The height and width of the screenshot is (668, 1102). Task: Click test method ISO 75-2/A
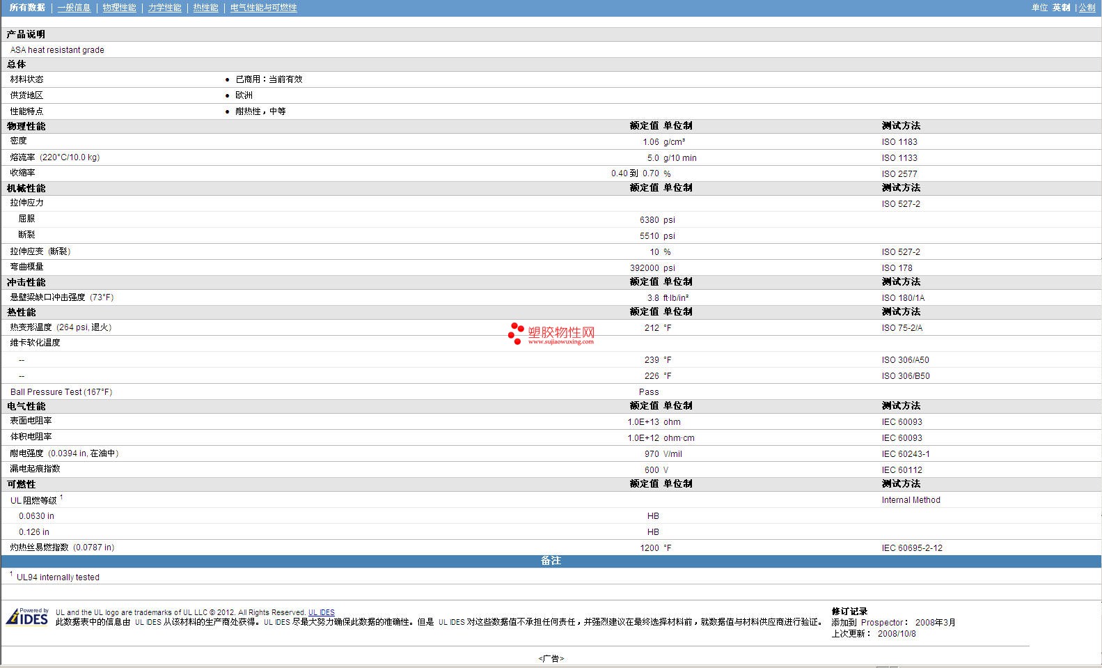[902, 328]
